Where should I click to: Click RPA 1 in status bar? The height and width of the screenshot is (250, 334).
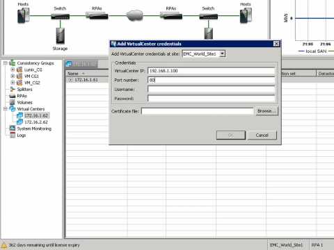click(x=317, y=245)
